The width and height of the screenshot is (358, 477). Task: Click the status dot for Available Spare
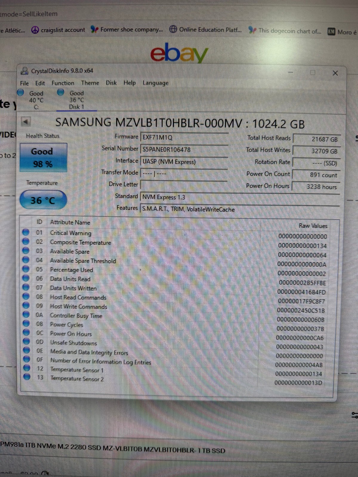[26, 250]
